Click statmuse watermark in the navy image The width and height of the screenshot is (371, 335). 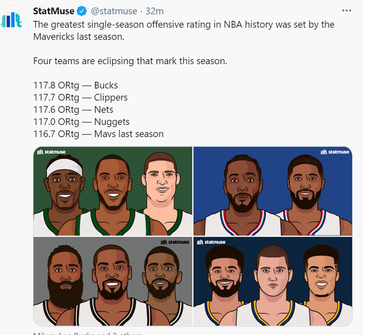(211, 242)
